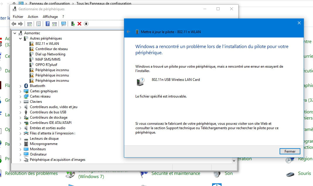This screenshot has width=313, height=186.
Task: Click the Ordinateur computer icon
Action: point(26,154)
